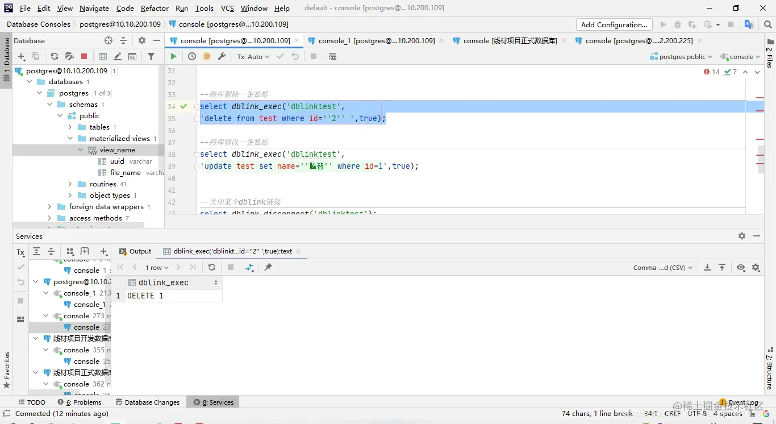Click the orange P explain plan icon

[x=207, y=56]
